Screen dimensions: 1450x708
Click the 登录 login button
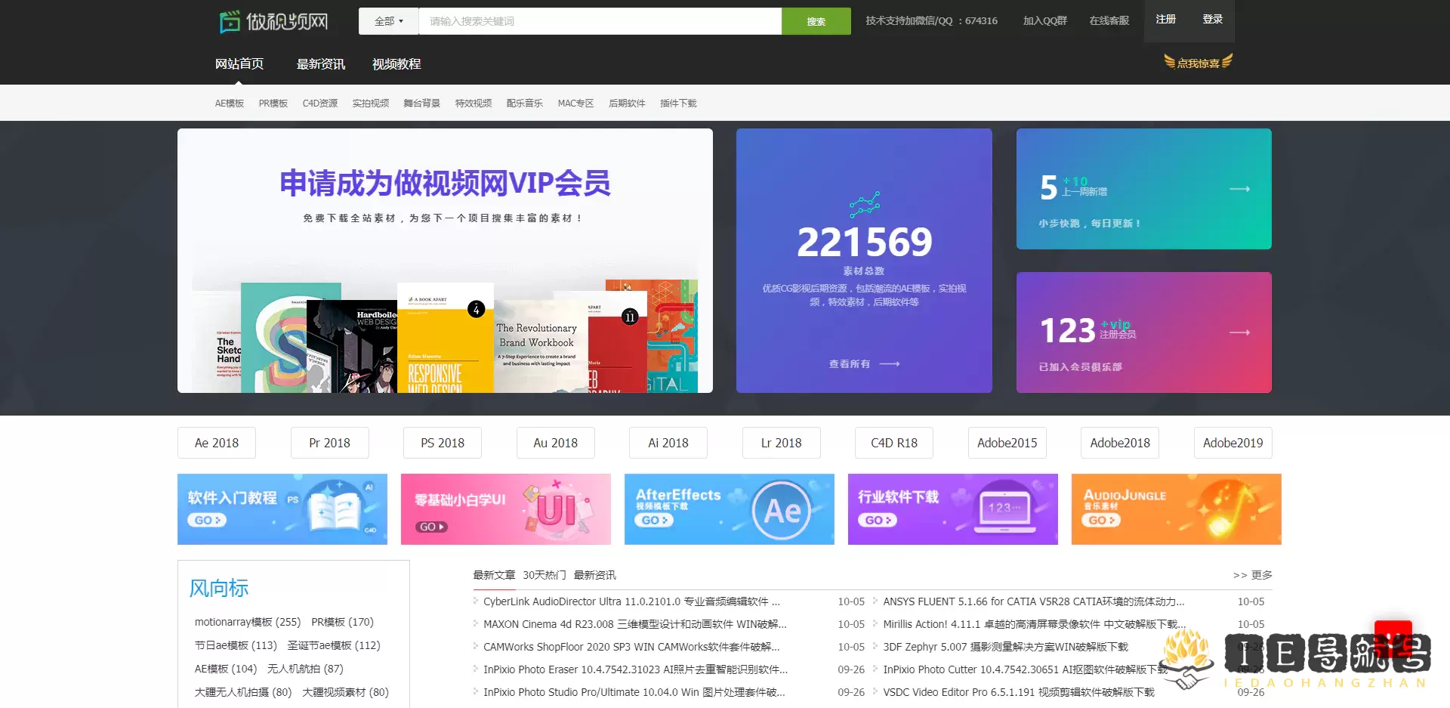pos(1212,19)
